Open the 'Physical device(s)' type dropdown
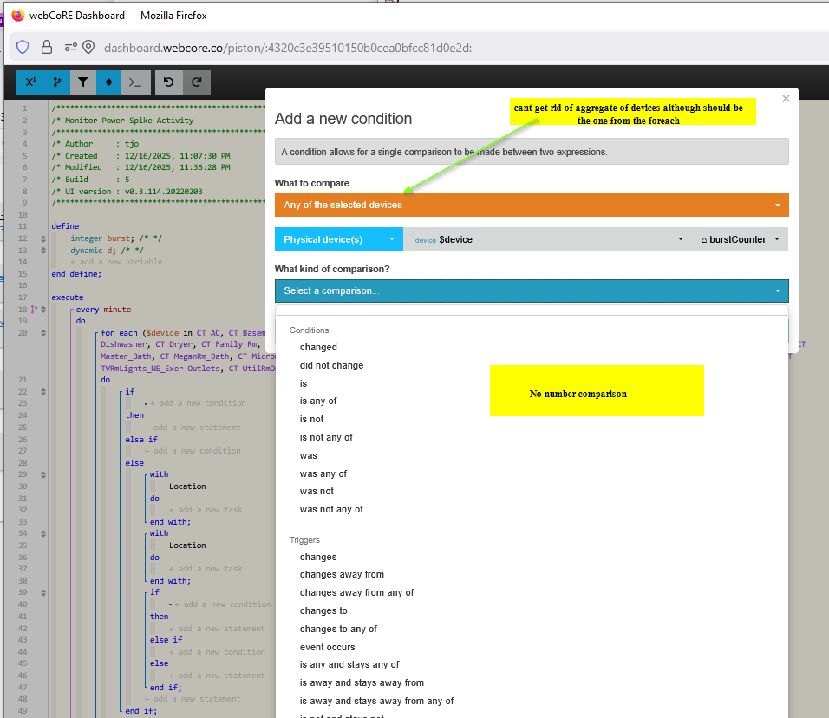The width and height of the screenshot is (829, 718). click(x=338, y=239)
